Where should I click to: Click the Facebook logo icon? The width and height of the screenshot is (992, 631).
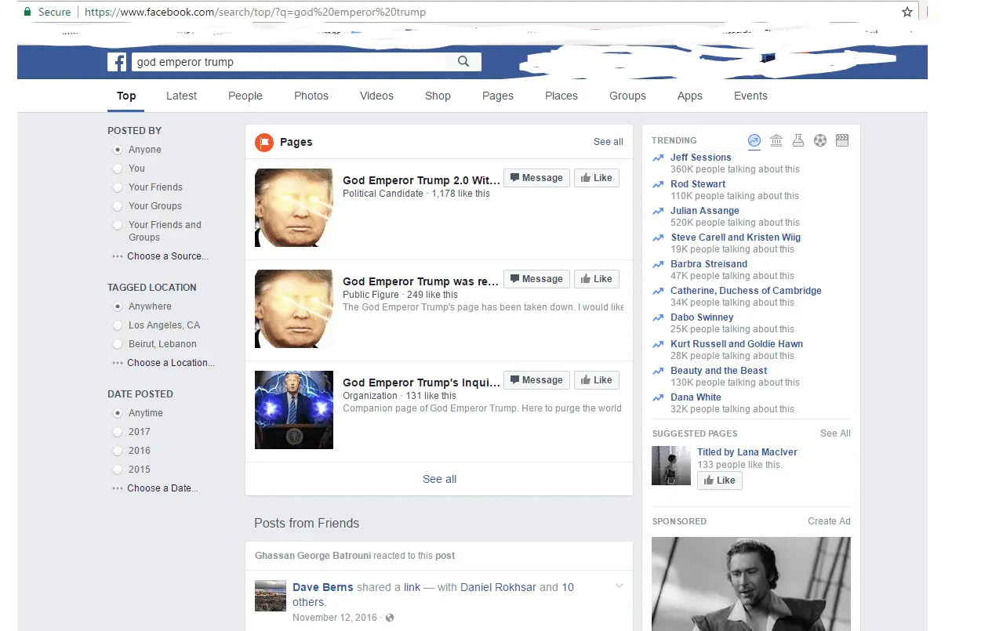pyautogui.click(x=117, y=63)
